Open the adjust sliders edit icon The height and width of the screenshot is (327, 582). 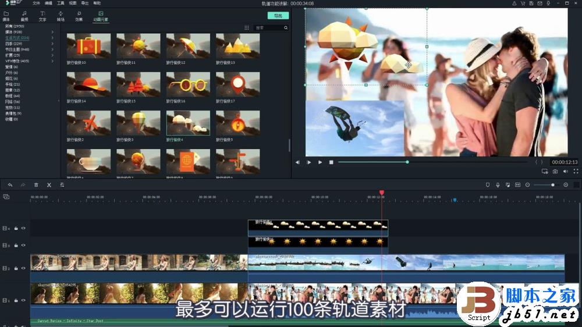coord(62,185)
